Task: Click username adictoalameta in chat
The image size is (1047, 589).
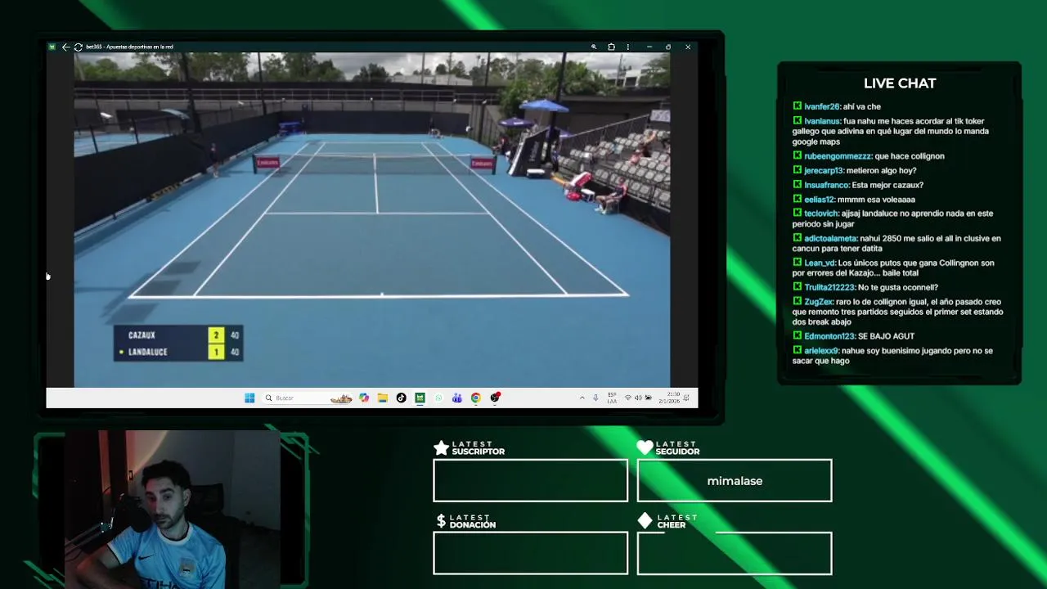Action: 830,238
